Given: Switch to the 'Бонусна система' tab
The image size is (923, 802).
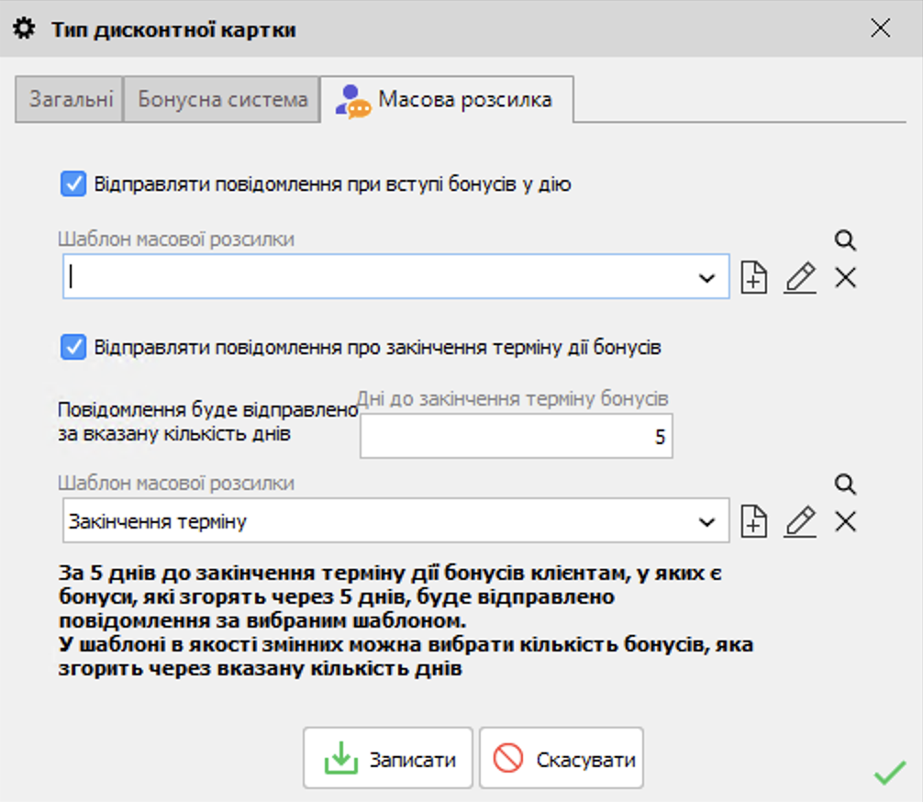Looking at the screenshot, I should tap(222, 99).
